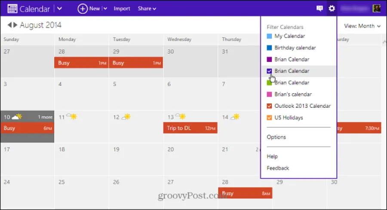Uncheck Outlook 2013 Calendar checkbox
The height and width of the screenshot is (210, 387).
tap(269, 106)
